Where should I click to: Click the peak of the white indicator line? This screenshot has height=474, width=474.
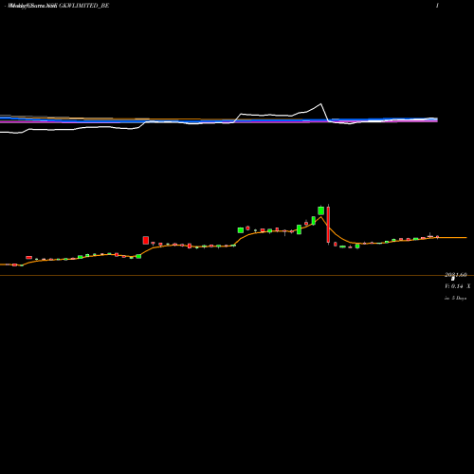click(x=321, y=103)
